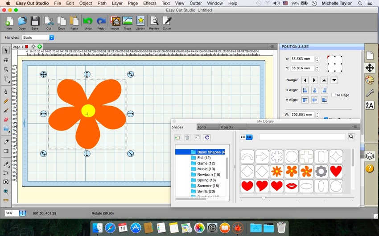379x236 pixels.
Task: Switch library to list view toggle
Action: pyautogui.click(x=243, y=137)
